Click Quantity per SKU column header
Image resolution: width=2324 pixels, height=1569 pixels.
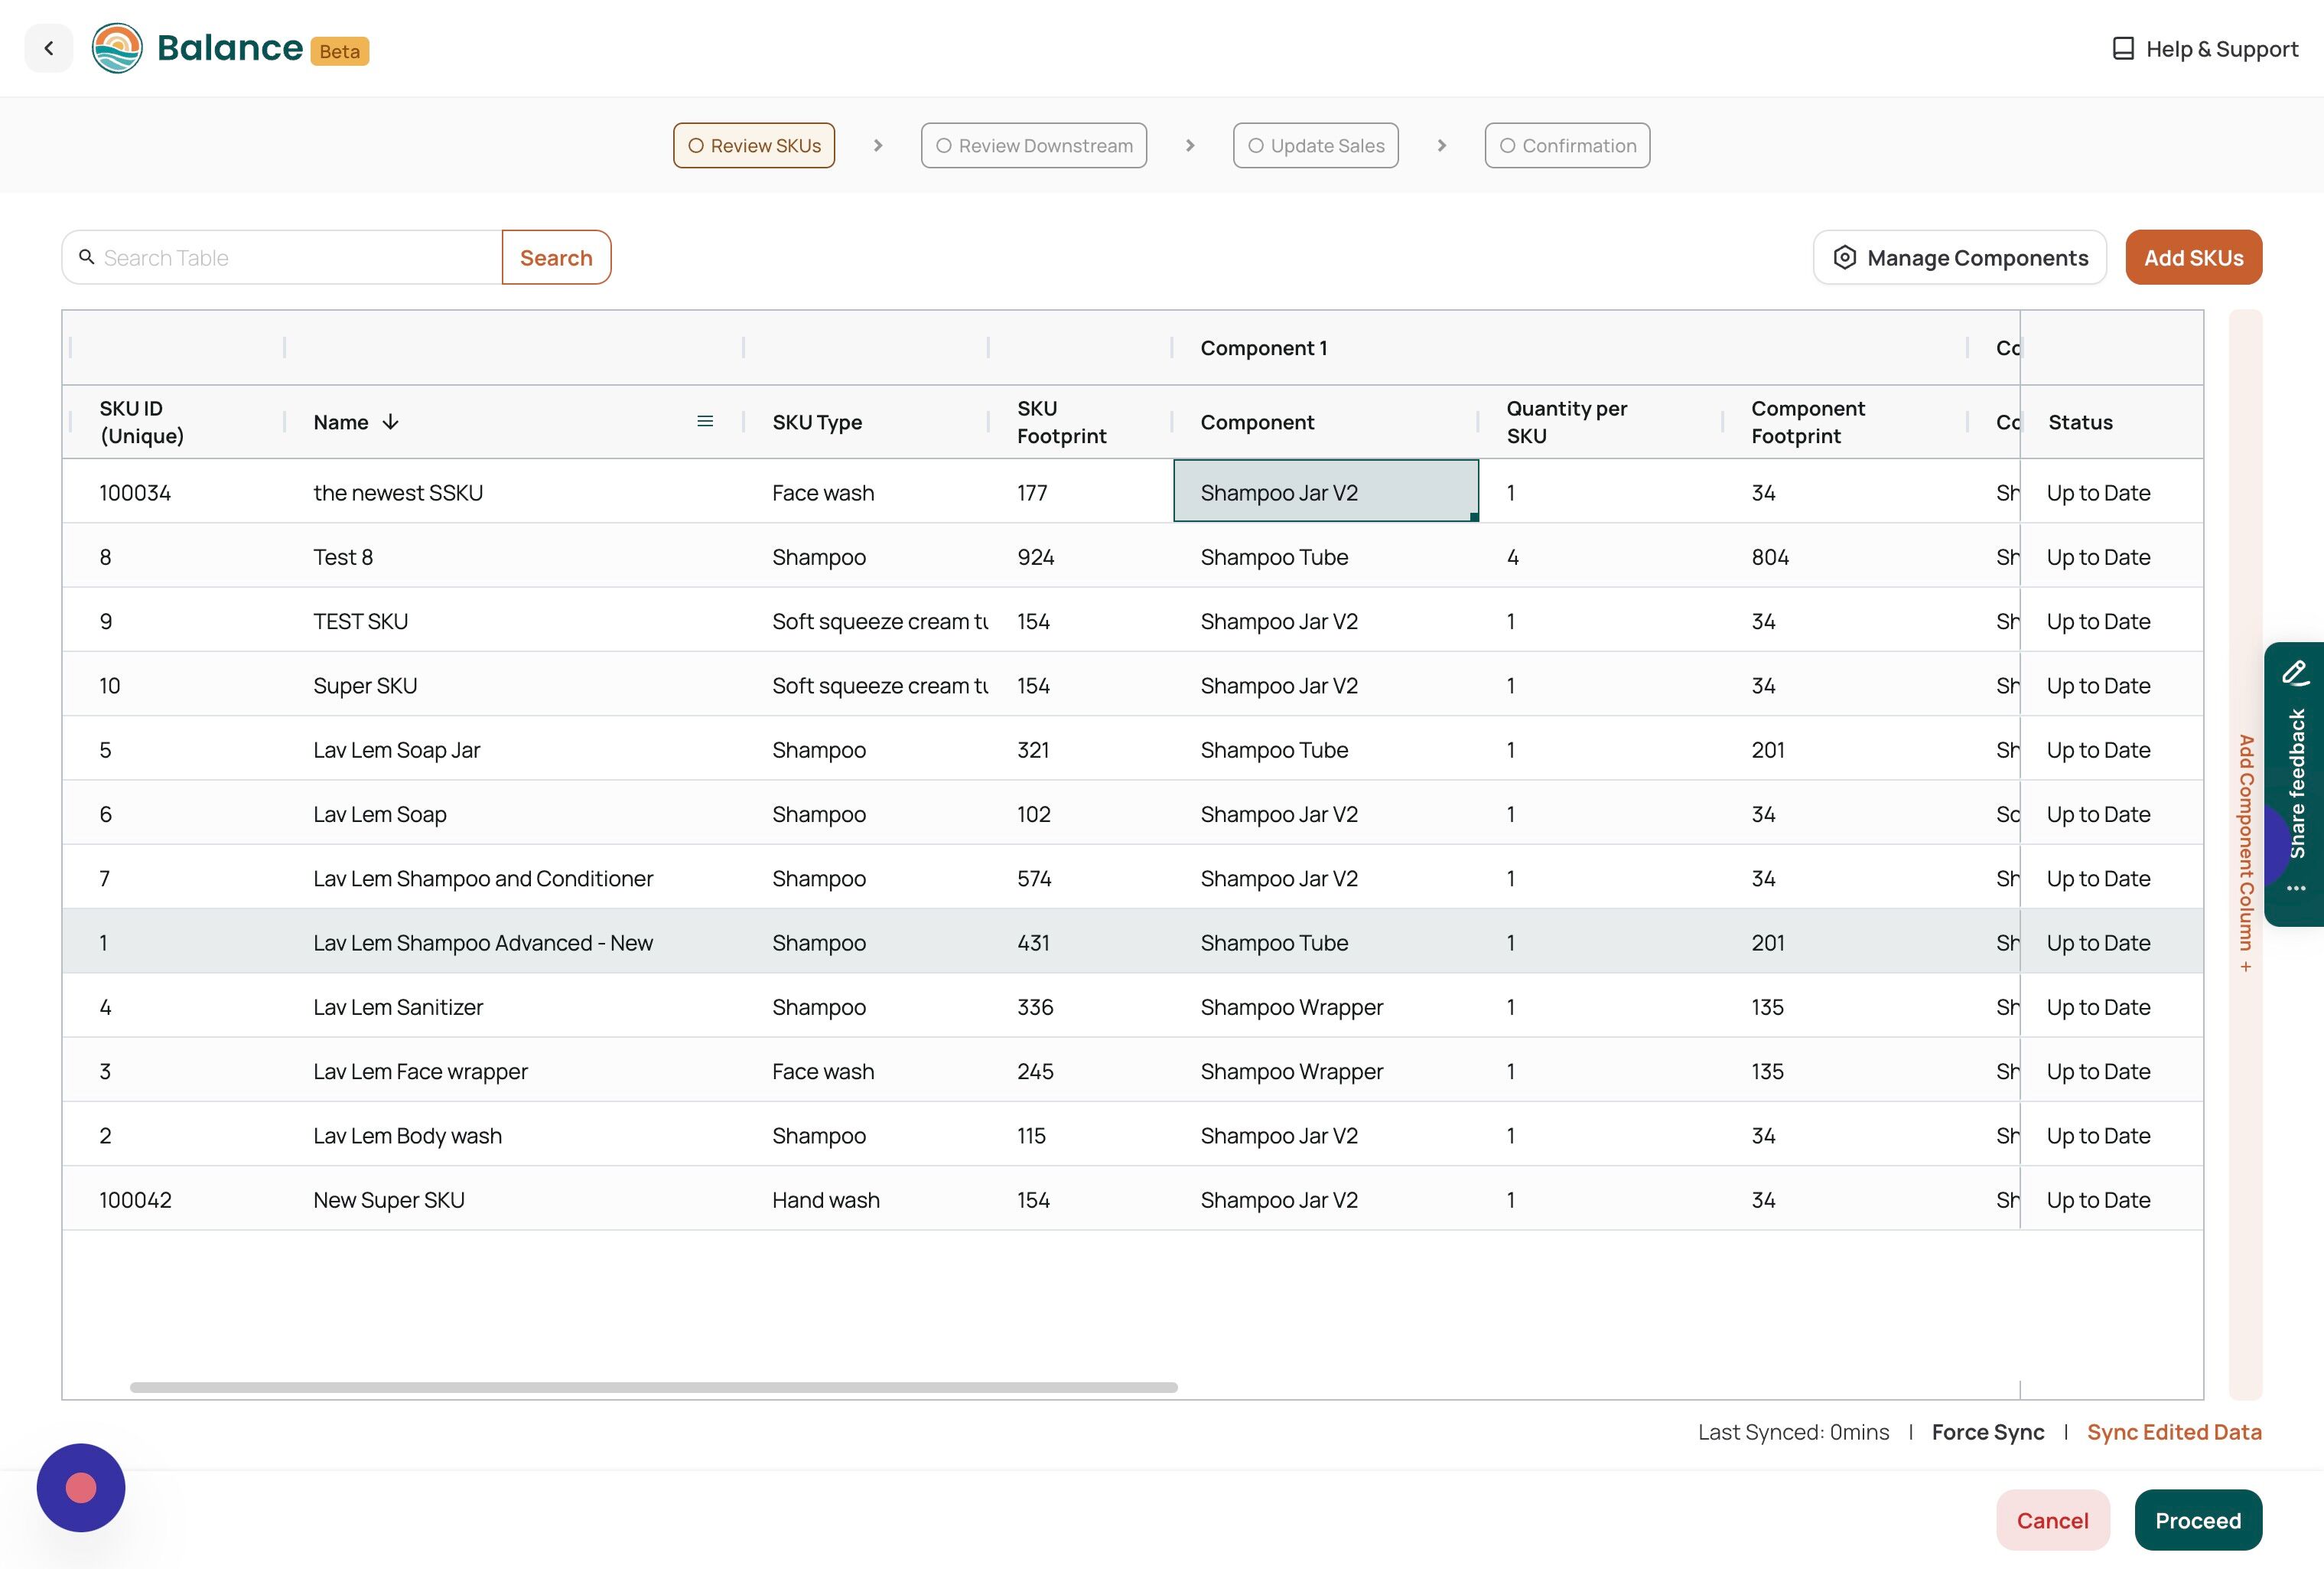(1600, 421)
